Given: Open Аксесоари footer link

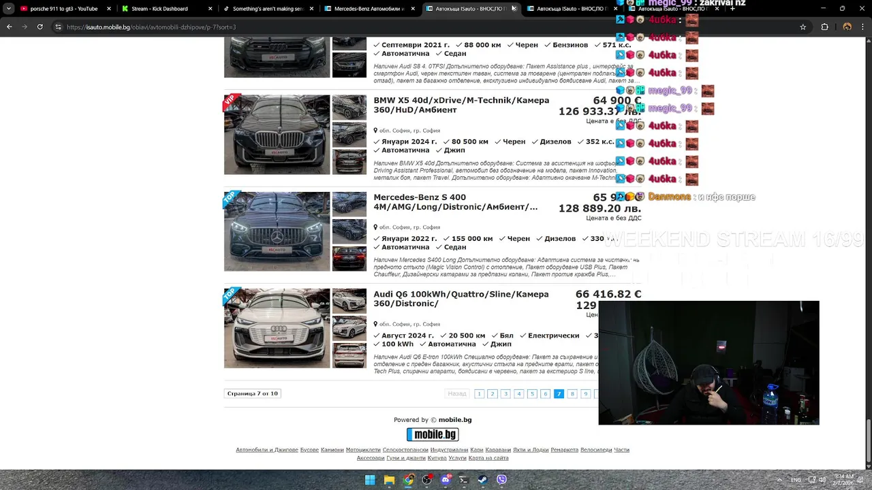Looking at the screenshot, I should tap(371, 458).
